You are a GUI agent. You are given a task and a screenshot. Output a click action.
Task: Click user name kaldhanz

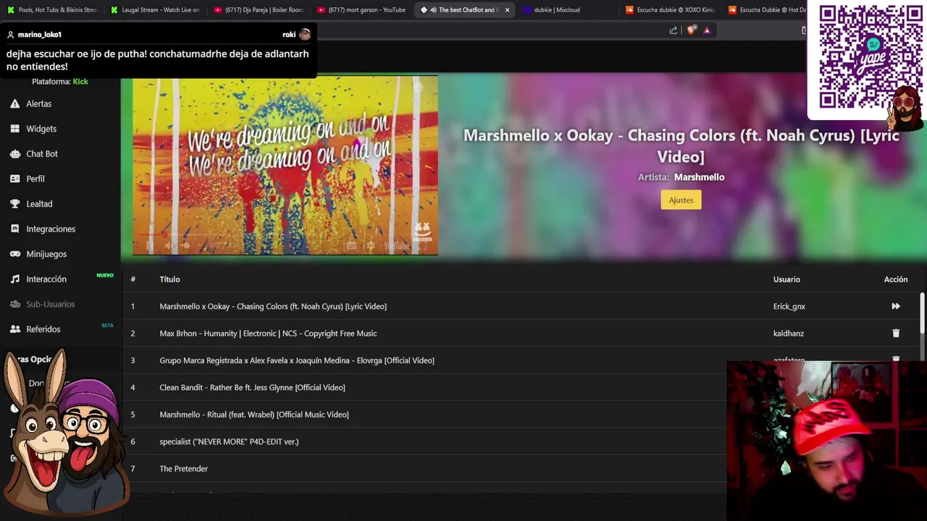[789, 334]
